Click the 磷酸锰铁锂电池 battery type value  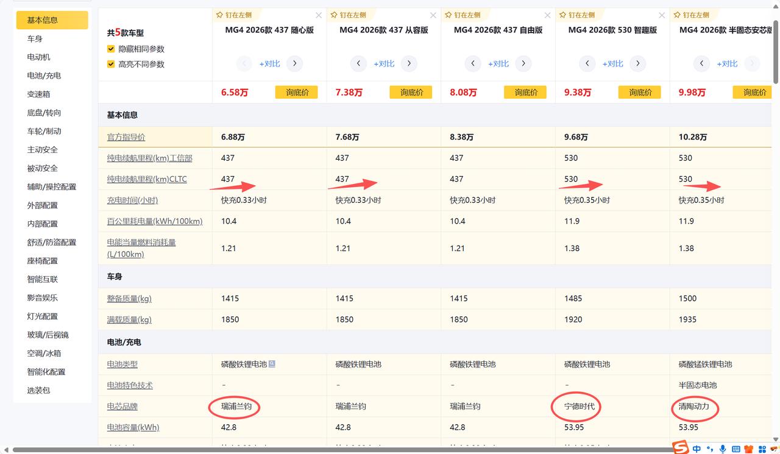coord(706,364)
